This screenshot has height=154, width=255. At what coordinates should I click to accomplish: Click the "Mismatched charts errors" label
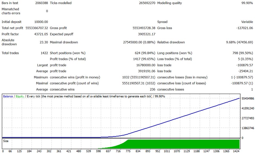[x=11, y=11]
